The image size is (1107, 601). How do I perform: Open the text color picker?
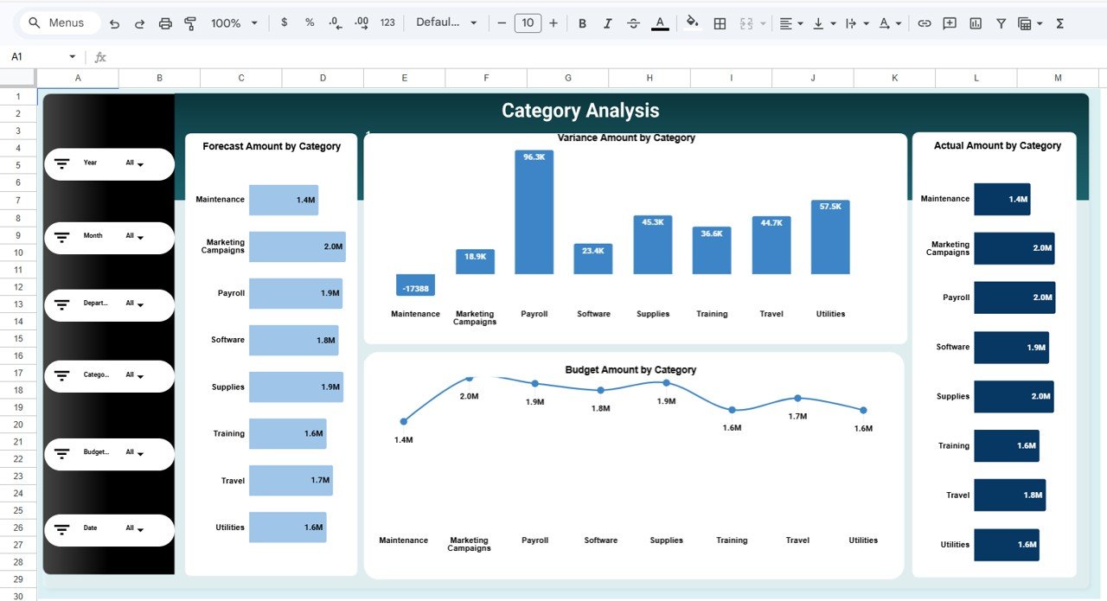tap(659, 22)
